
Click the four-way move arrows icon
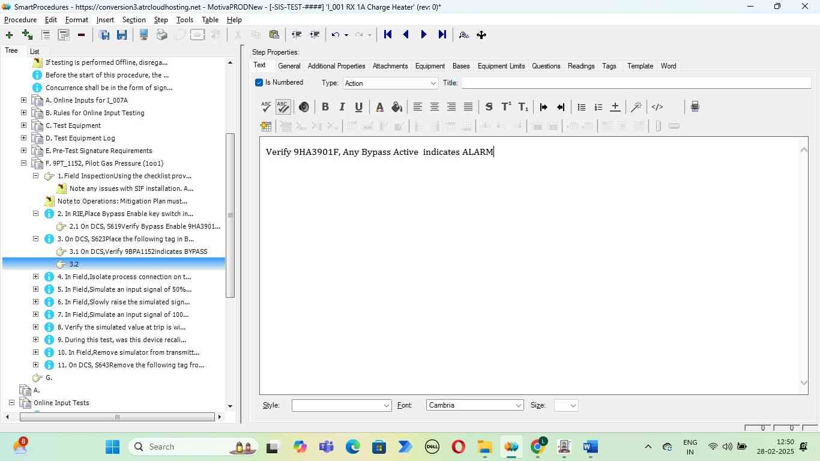pyautogui.click(x=481, y=35)
